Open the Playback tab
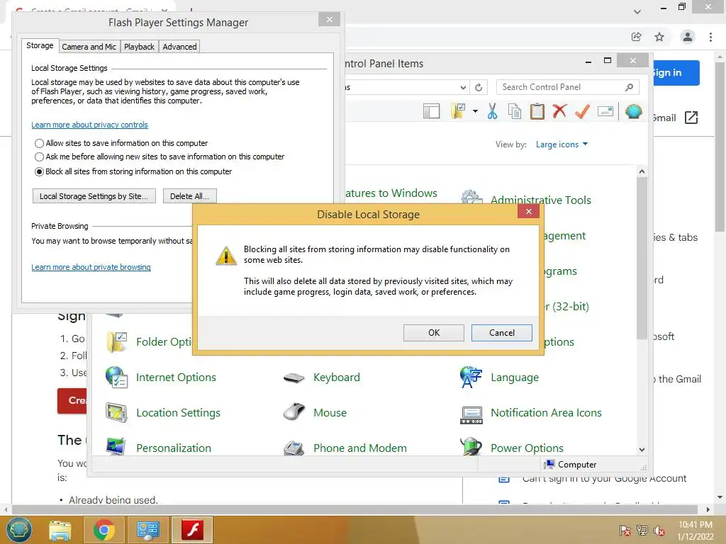 click(139, 47)
